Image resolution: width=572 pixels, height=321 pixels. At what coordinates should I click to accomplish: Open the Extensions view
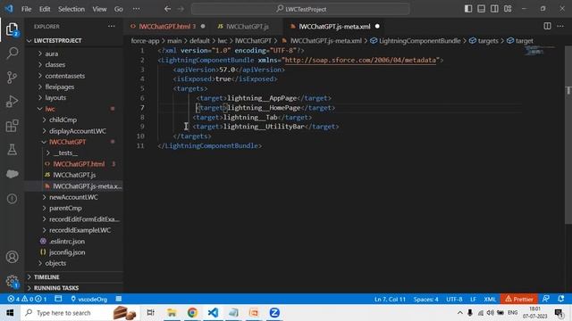click(12, 126)
